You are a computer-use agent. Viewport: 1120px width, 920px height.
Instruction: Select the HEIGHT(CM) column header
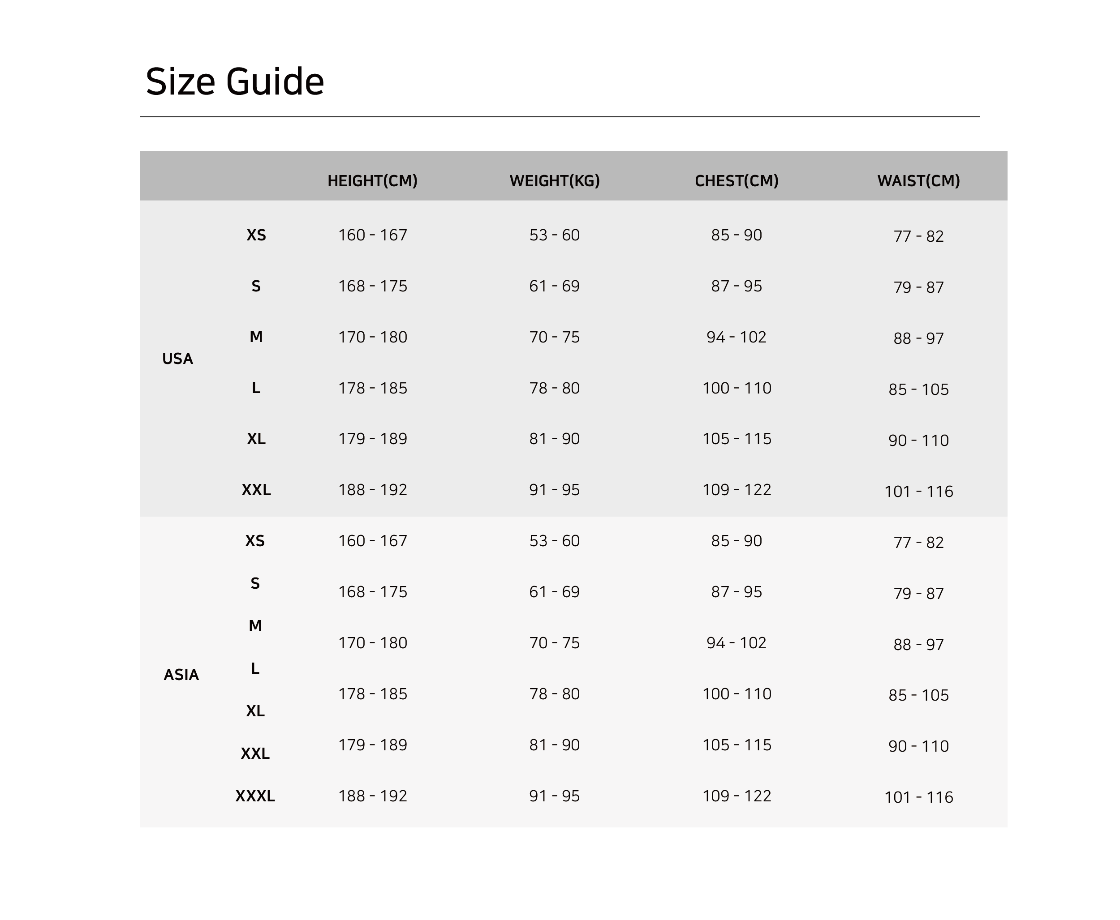[372, 181]
